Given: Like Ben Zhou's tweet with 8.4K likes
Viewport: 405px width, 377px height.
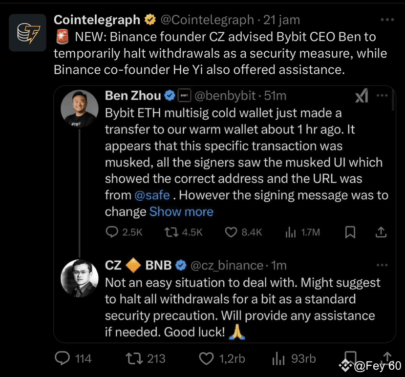Looking at the screenshot, I should (231, 232).
